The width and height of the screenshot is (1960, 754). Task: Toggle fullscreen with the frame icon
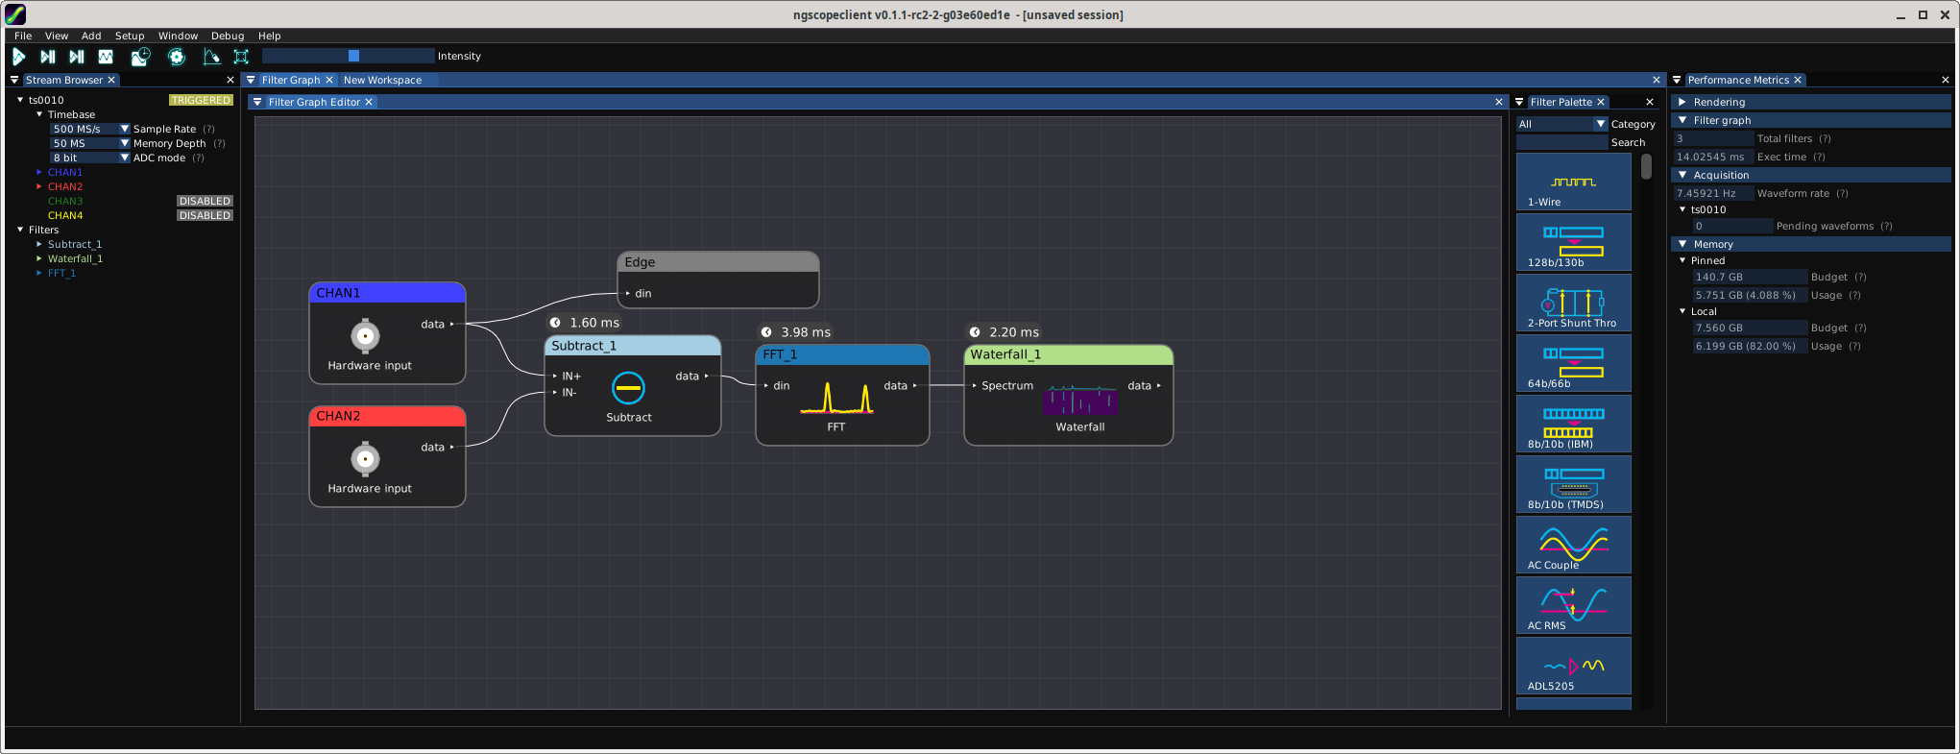coord(241,57)
